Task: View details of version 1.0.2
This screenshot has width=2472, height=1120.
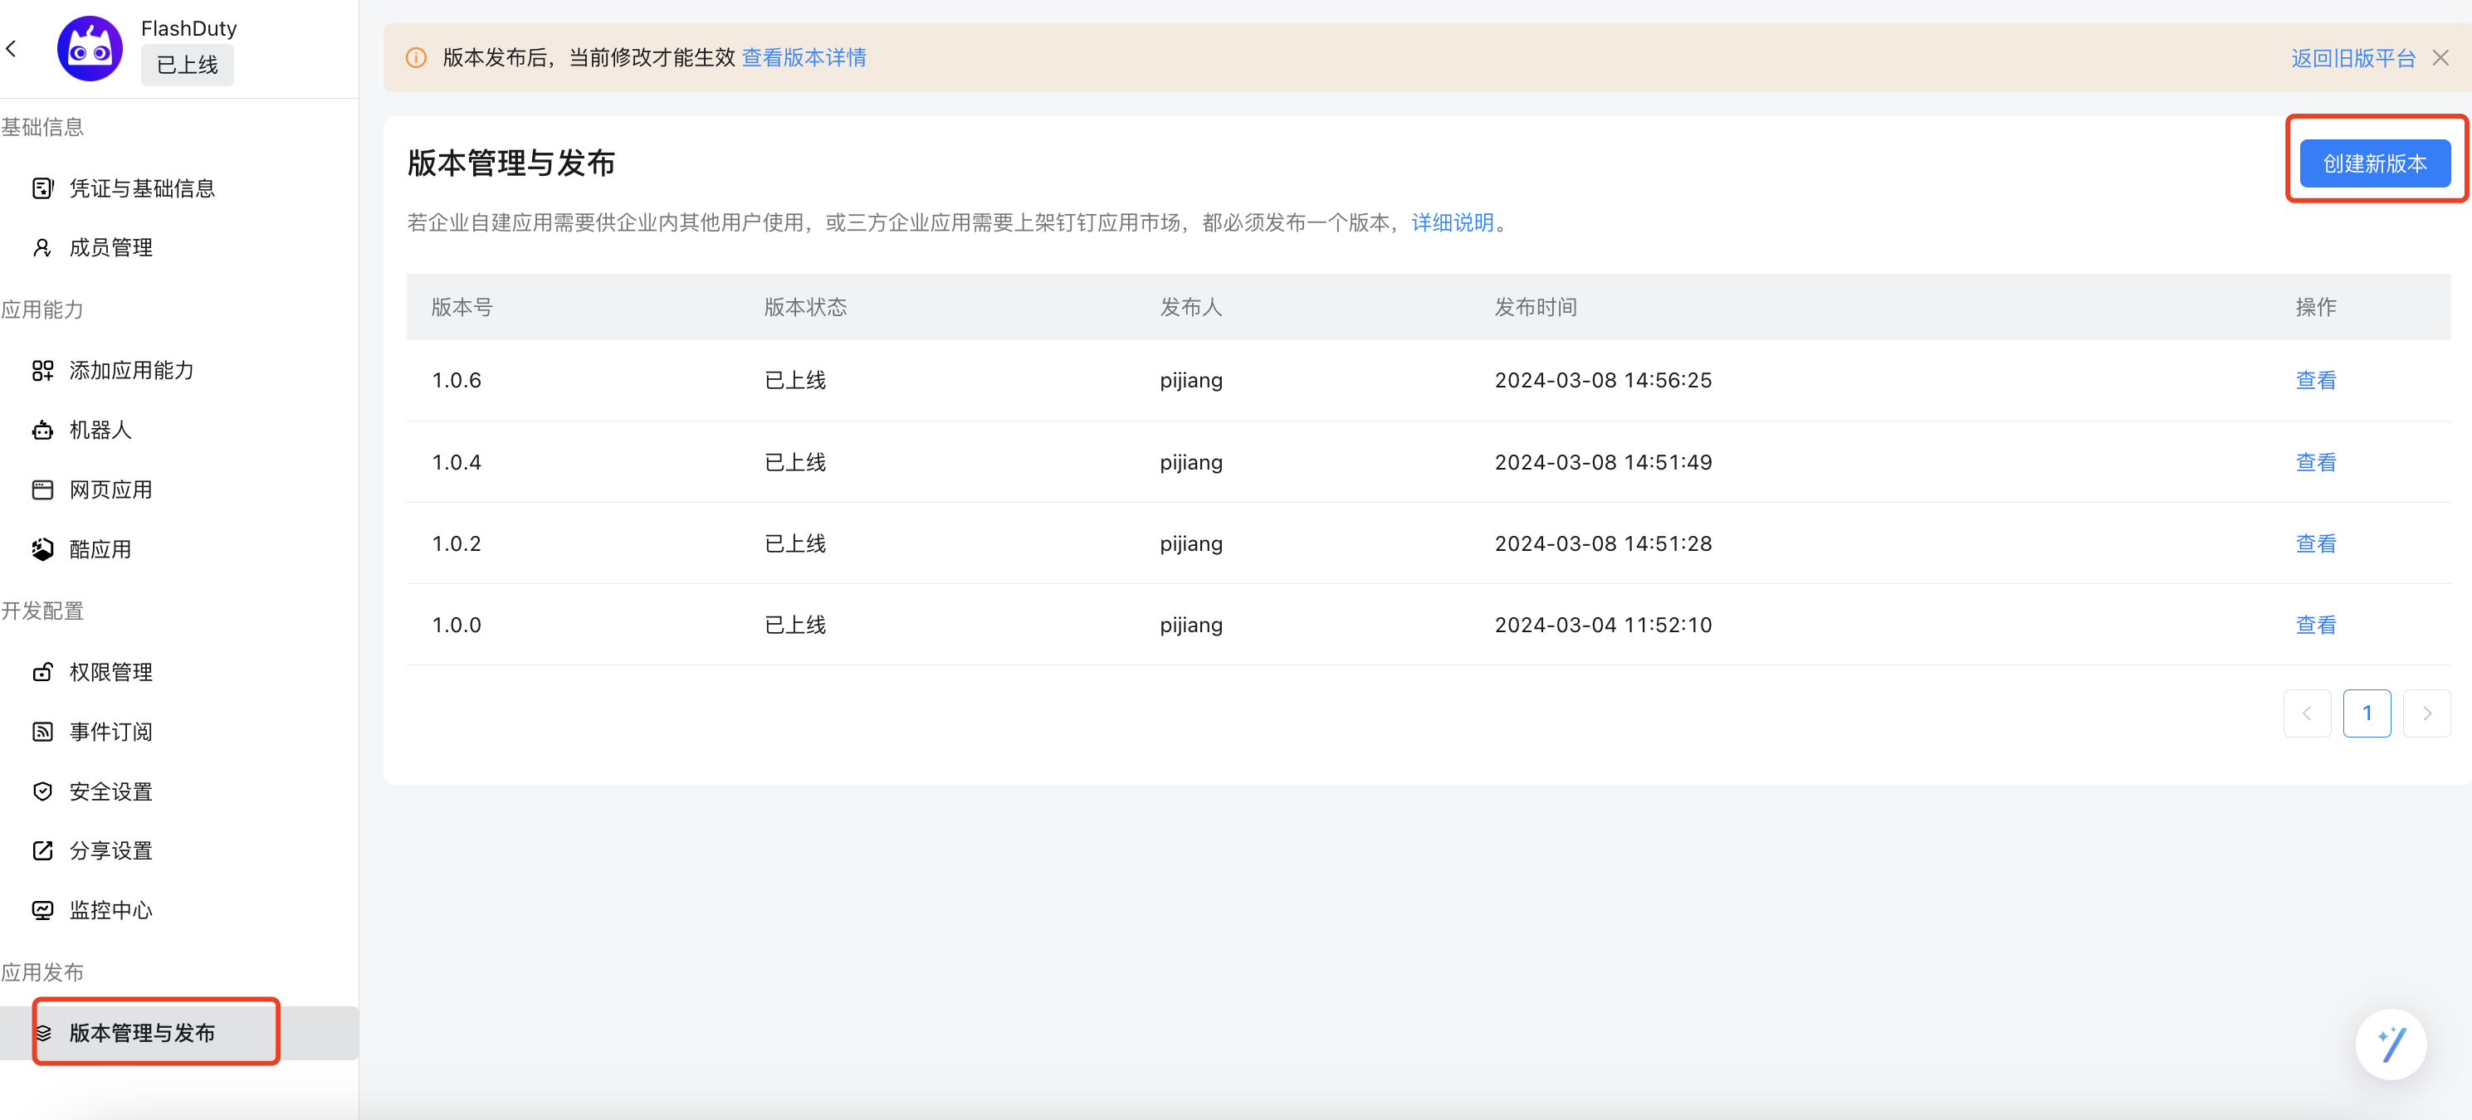Action: [x=2316, y=543]
